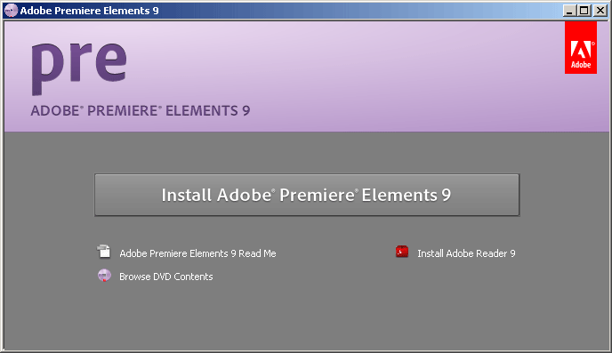Minimize the installer window
This screenshot has height=353, width=612.
569,11
